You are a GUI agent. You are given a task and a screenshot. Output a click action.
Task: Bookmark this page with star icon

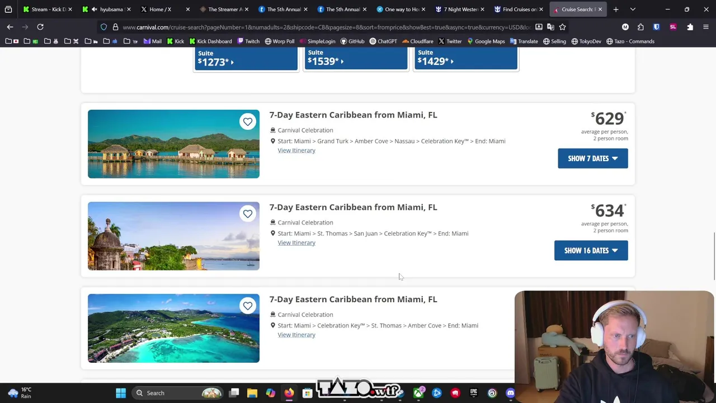(562, 27)
